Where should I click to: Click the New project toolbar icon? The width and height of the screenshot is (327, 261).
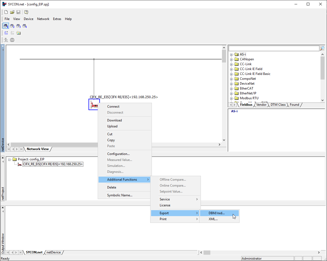coord(6,12)
